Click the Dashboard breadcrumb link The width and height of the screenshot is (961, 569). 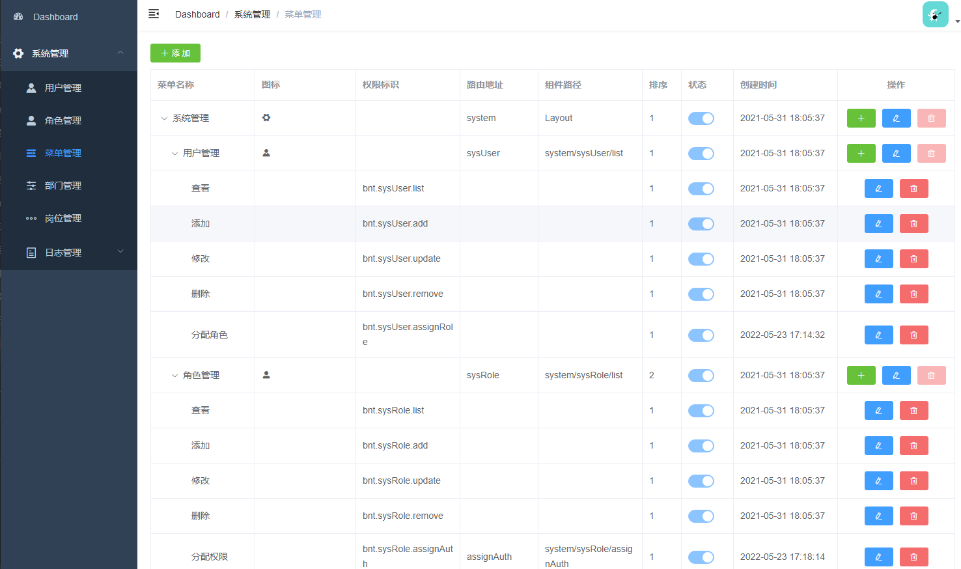tap(197, 14)
